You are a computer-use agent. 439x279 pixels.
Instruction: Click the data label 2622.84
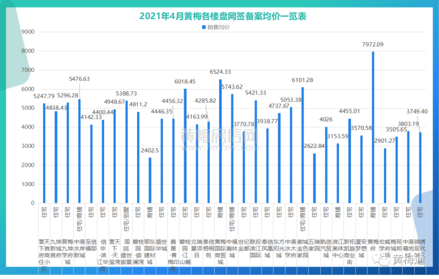coord(314,146)
